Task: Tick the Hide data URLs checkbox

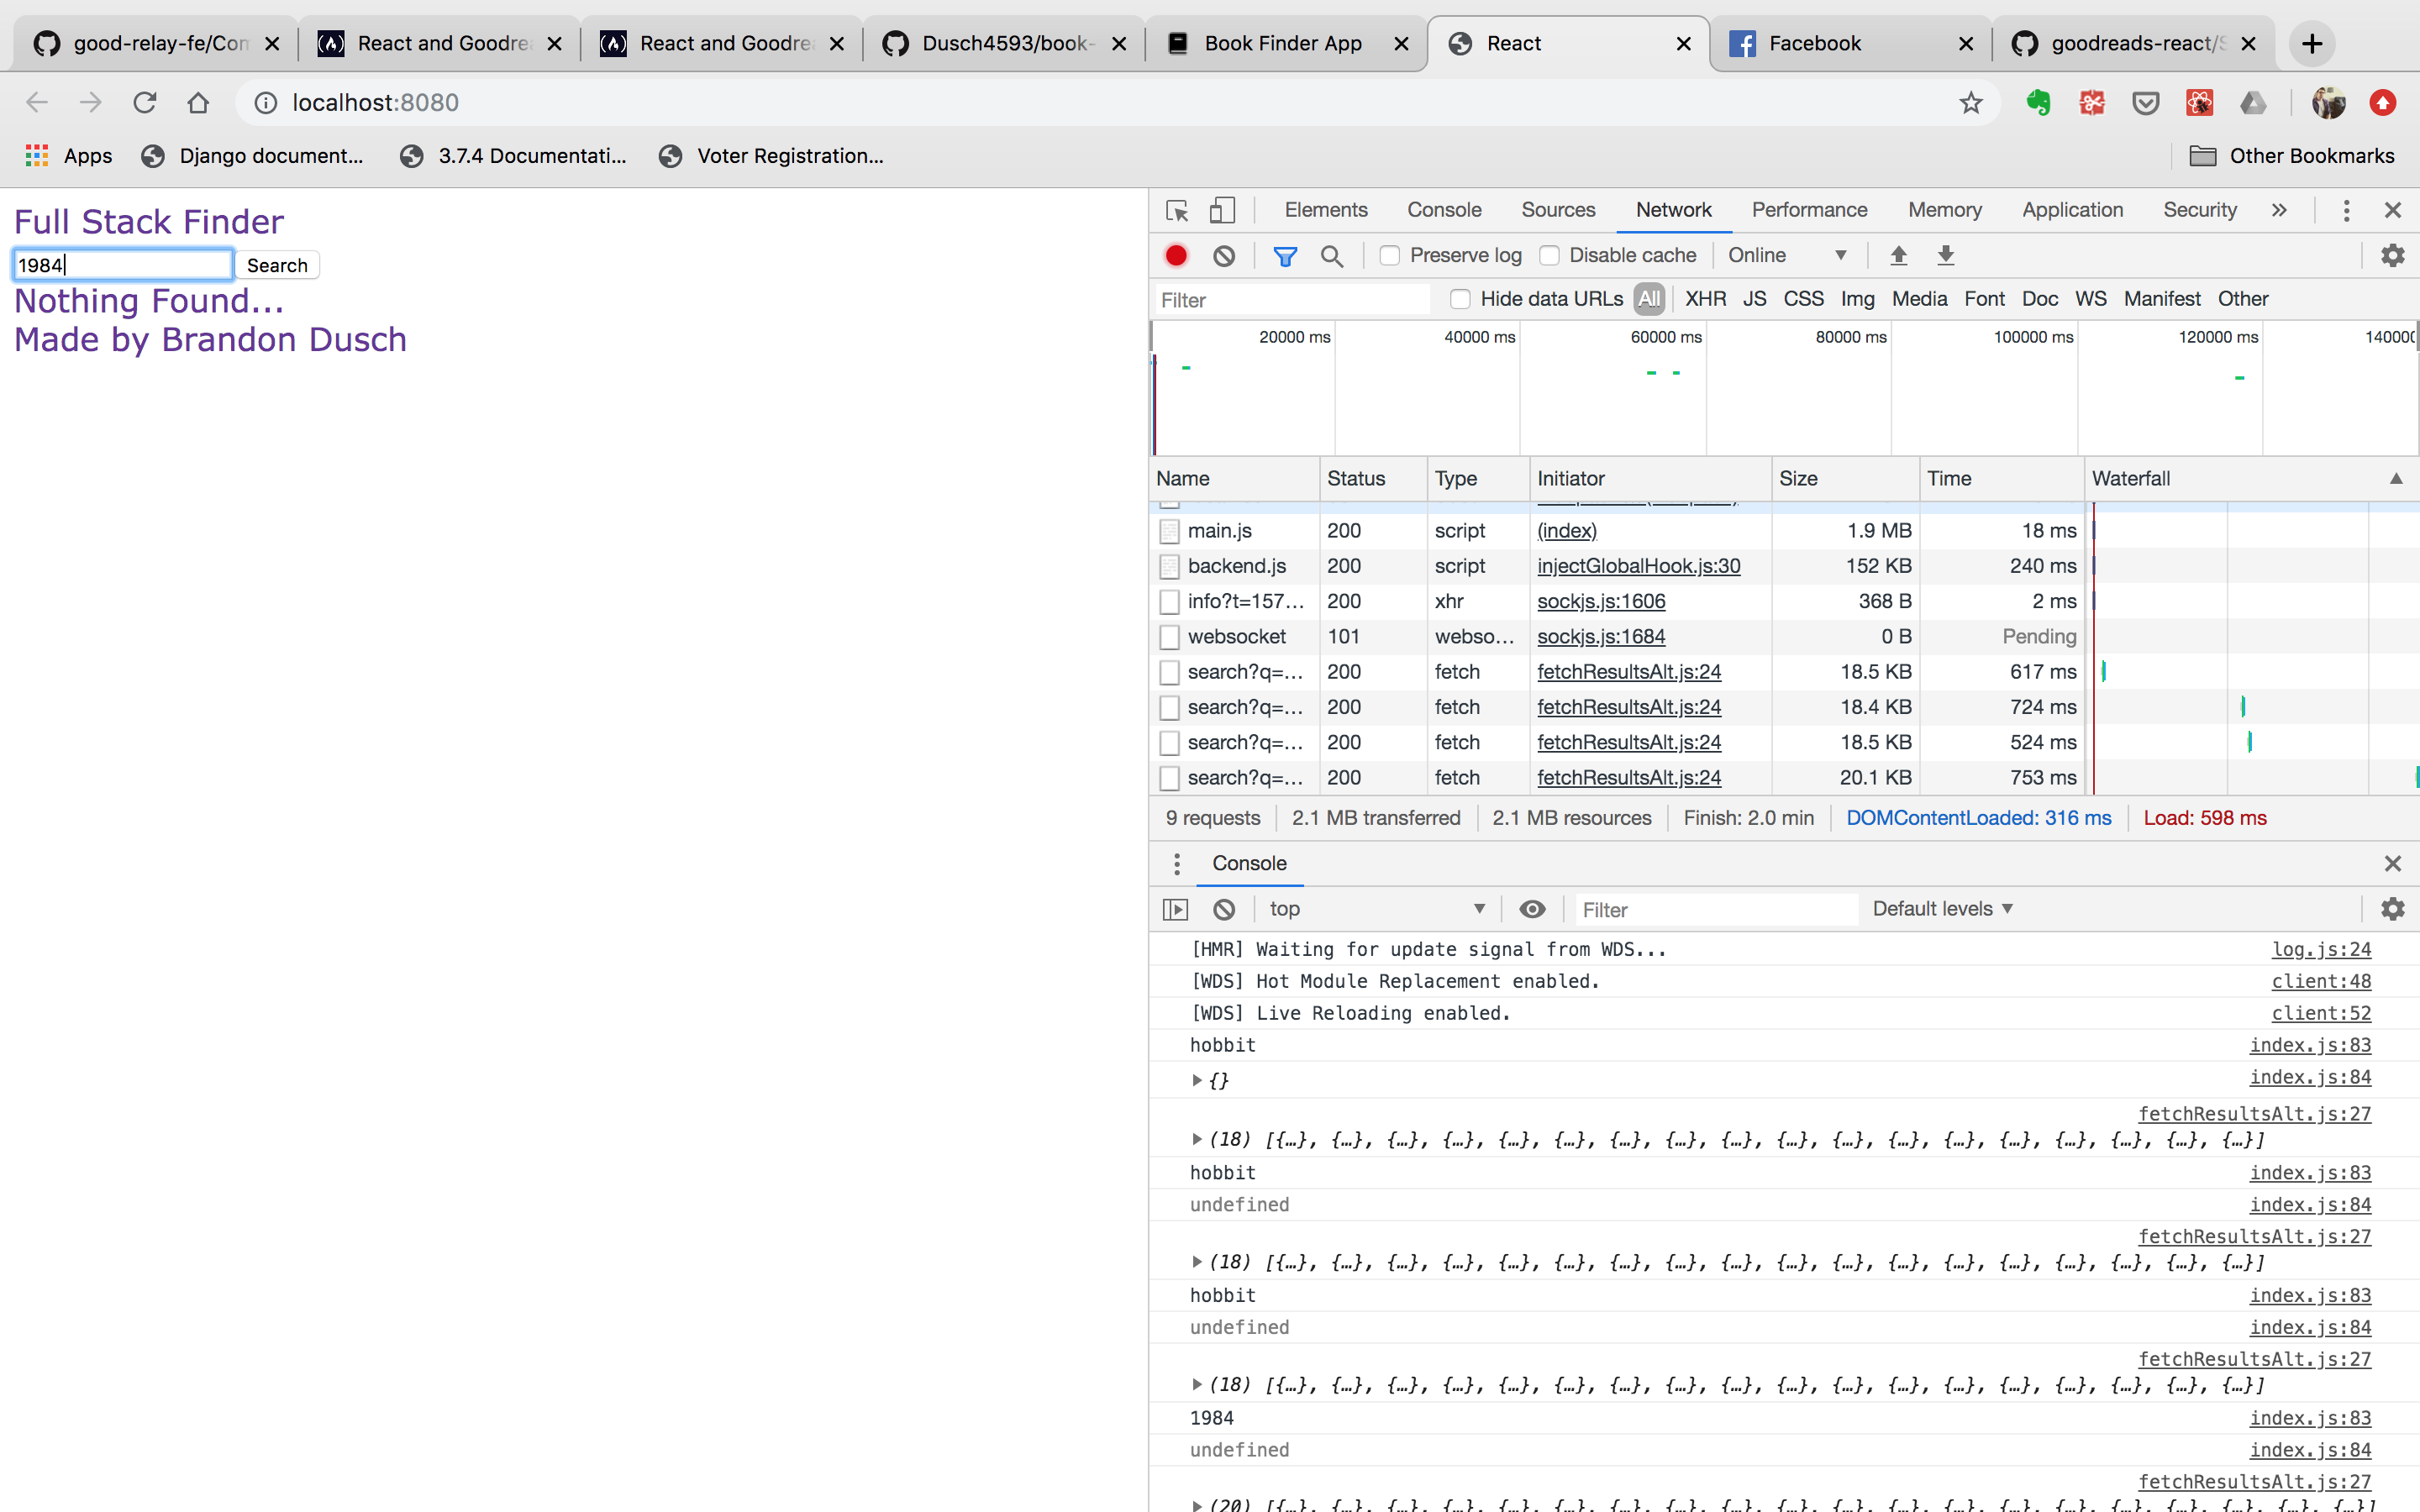Action: tap(1460, 299)
